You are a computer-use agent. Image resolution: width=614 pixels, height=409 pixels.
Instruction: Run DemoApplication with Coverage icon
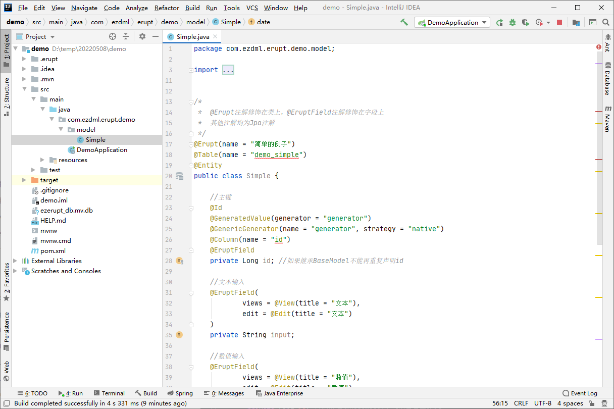[x=526, y=22]
